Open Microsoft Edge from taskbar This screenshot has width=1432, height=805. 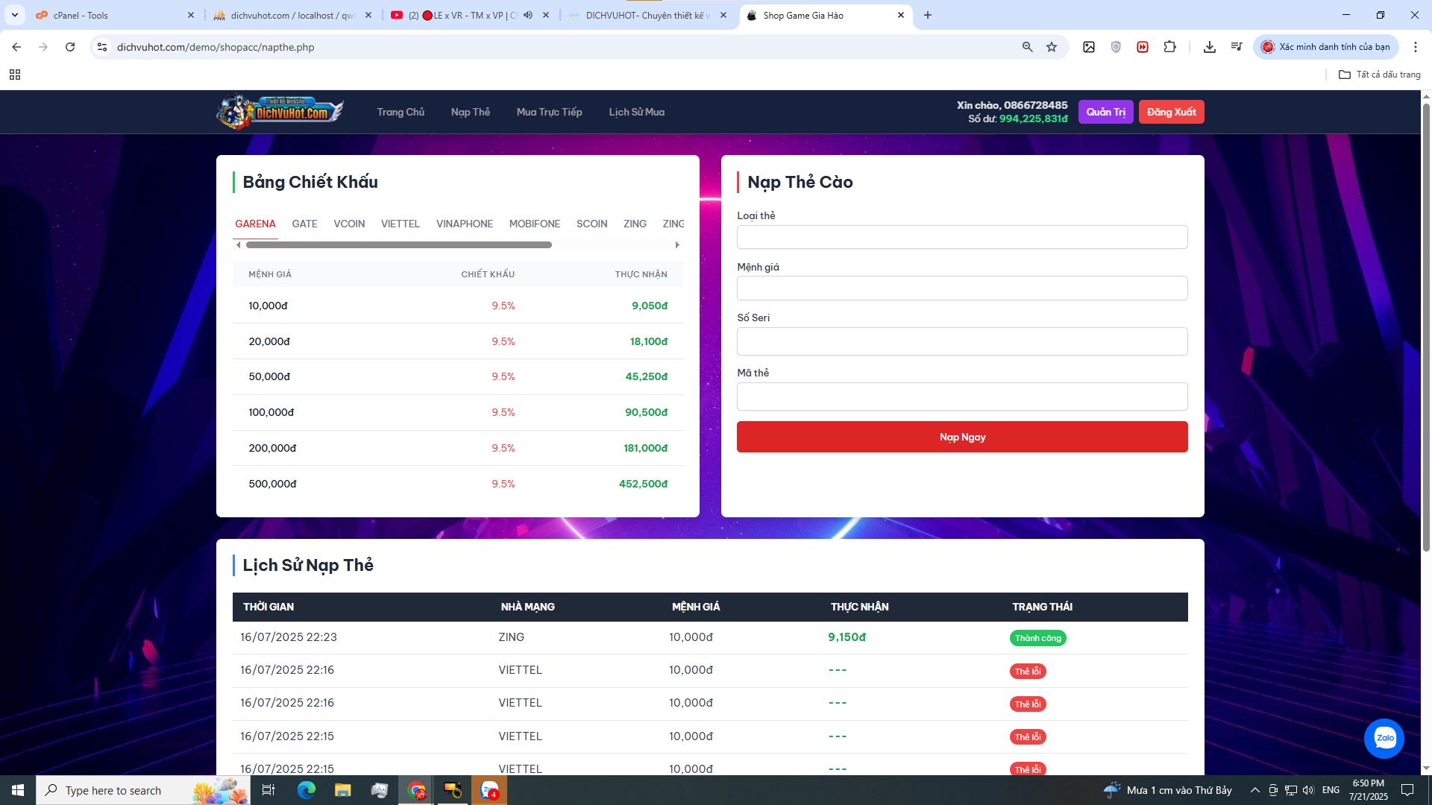pyautogui.click(x=306, y=790)
